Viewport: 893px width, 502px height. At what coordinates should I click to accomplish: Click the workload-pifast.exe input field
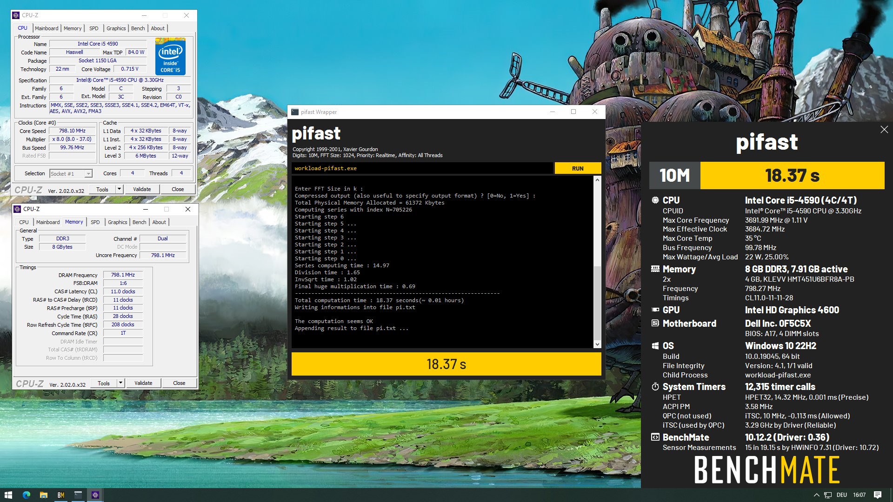[x=422, y=168]
